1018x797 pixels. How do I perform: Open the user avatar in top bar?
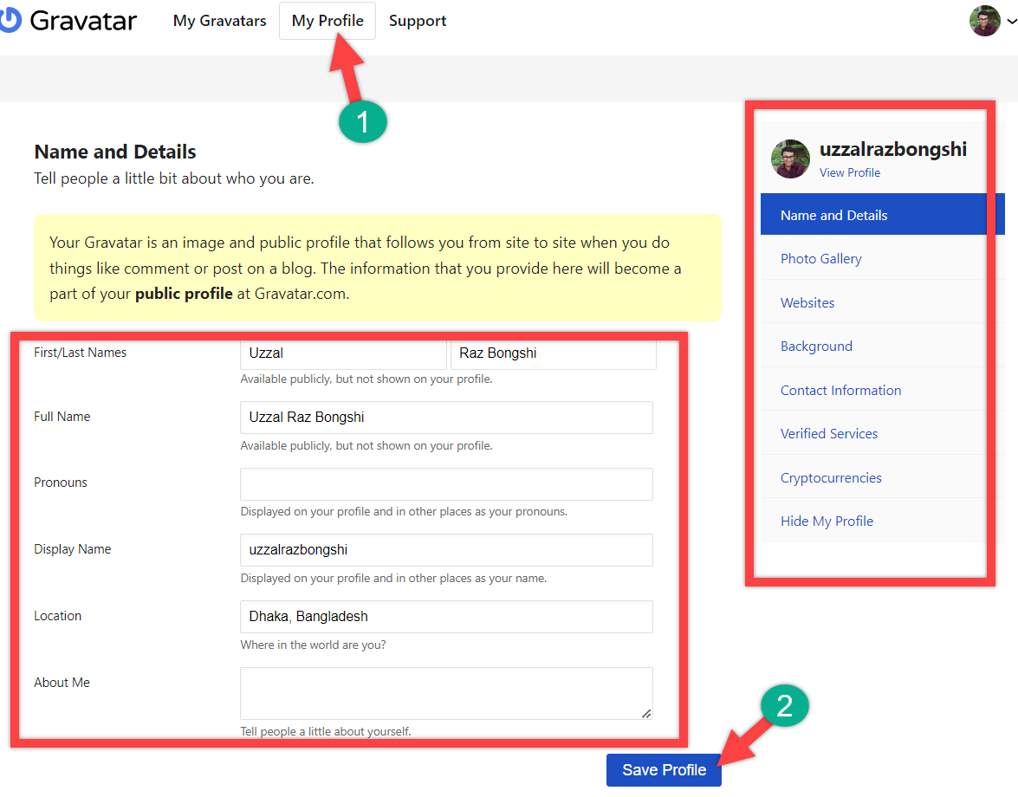coord(984,21)
